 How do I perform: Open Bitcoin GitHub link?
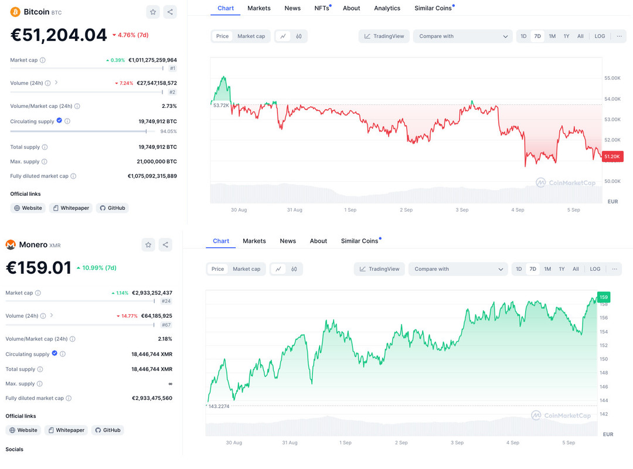click(112, 208)
